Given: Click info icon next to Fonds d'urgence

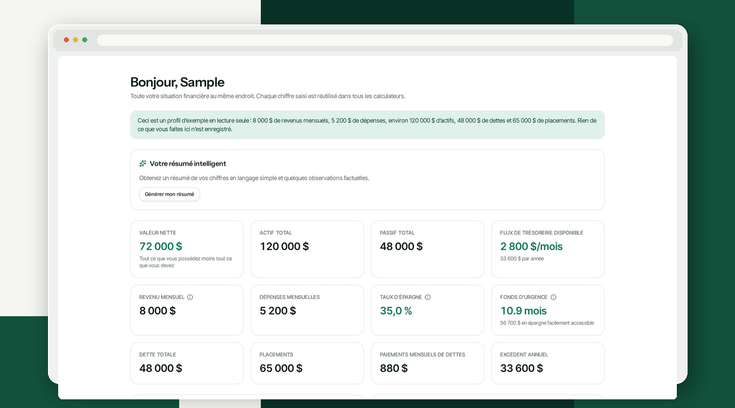Looking at the screenshot, I should pos(553,297).
